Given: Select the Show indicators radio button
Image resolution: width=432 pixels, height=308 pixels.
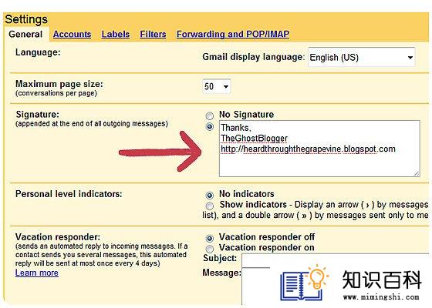Looking at the screenshot, I should click(210, 206).
